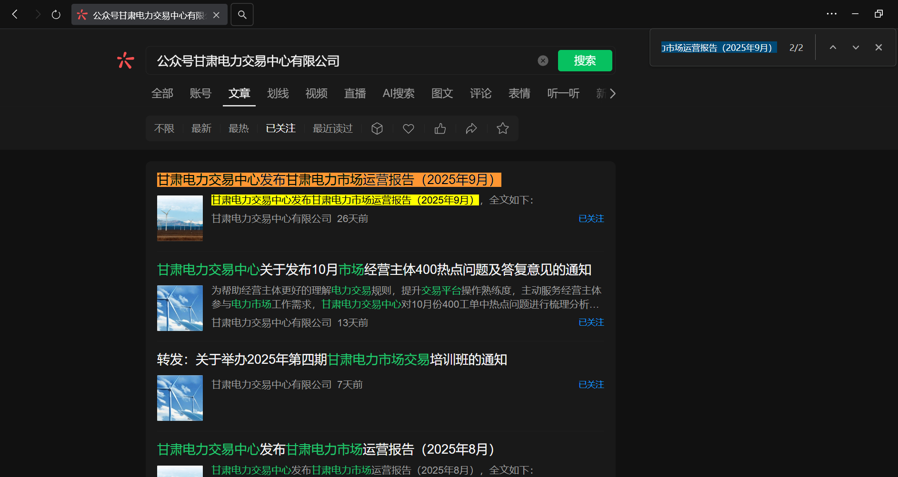This screenshot has width=898, height=477.
Task: Filter by the heart icon
Action: click(409, 128)
